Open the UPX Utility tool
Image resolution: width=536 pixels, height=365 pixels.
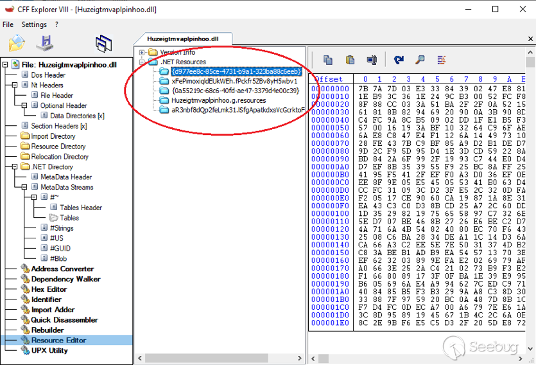tap(49, 351)
